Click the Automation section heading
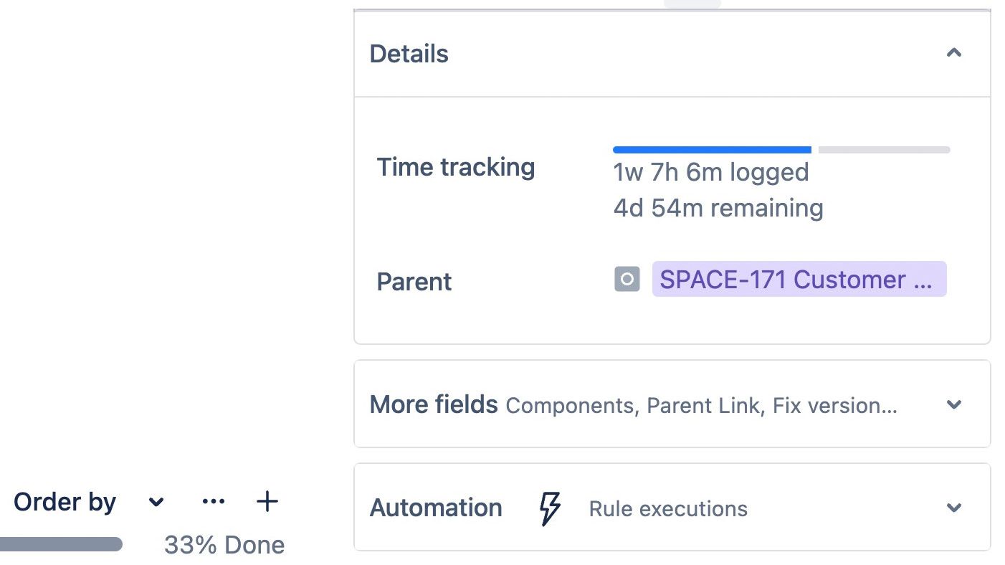1005x565 pixels. point(436,508)
